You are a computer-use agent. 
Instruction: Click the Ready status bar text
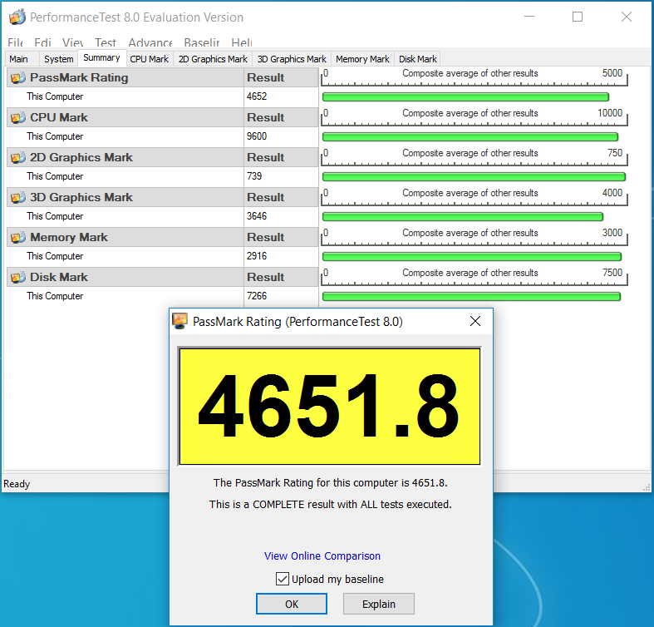17,484
